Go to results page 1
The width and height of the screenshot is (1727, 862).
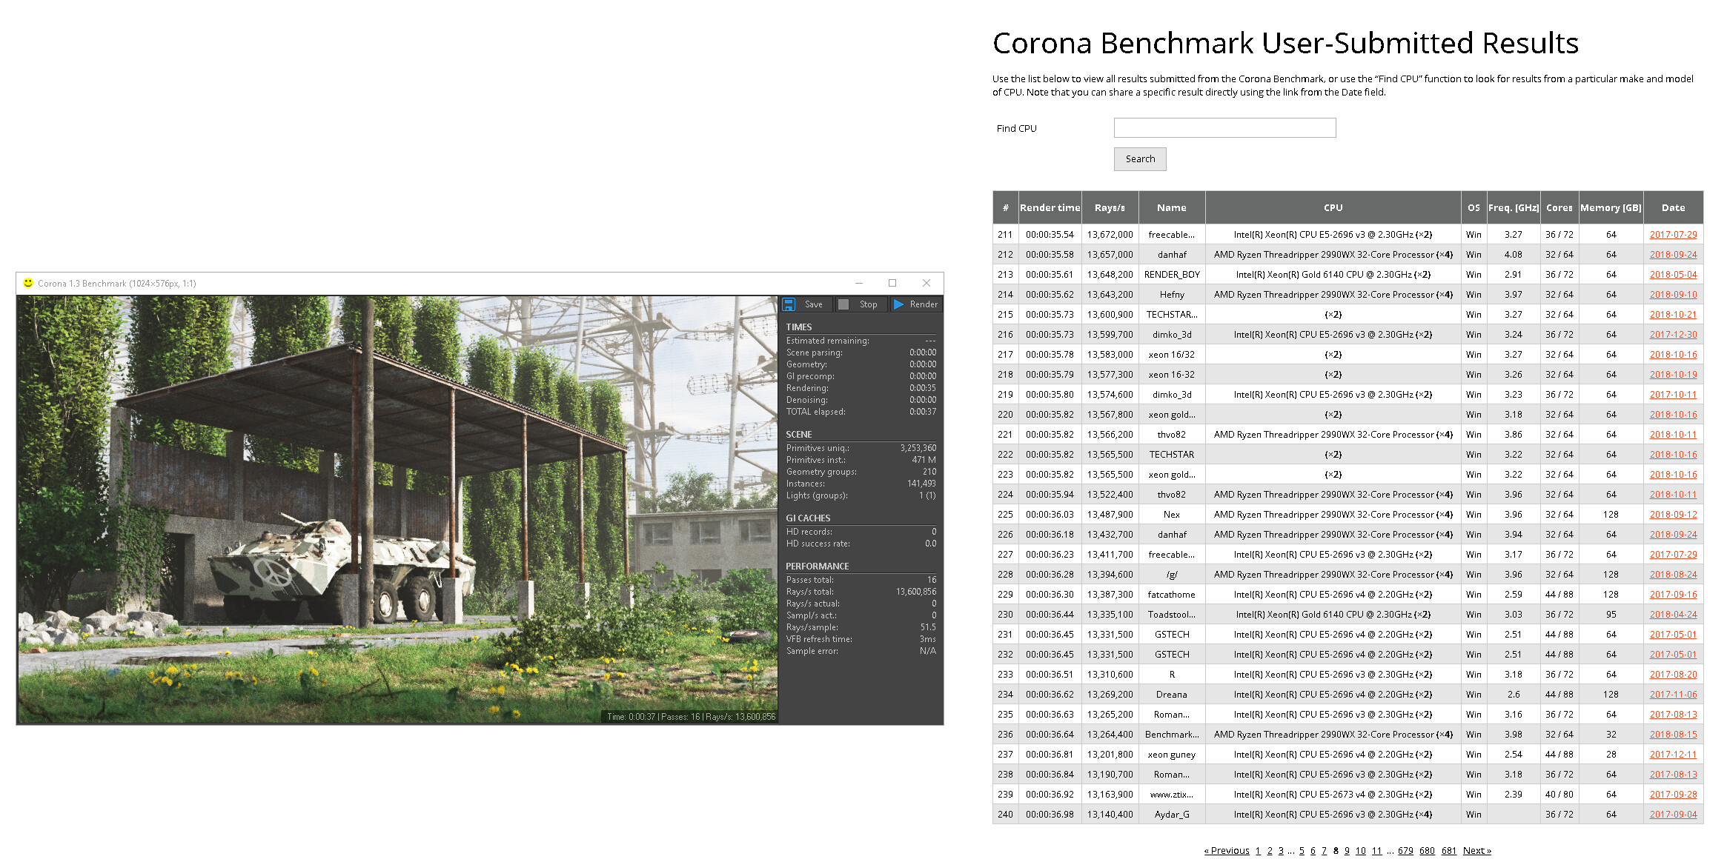[x=1258, y=850]
